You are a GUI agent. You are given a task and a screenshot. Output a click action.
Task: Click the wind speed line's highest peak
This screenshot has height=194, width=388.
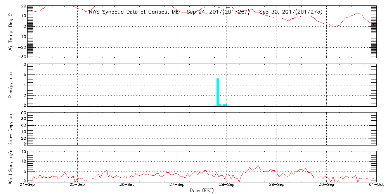(x=258, y=165)
